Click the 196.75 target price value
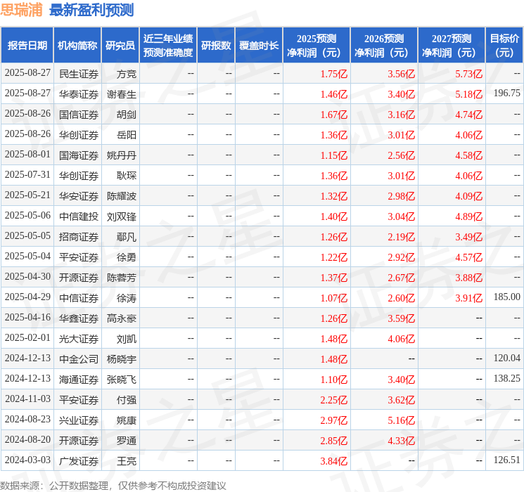The height and width of the screenshot is (492, 524). [x=507, y=93]
